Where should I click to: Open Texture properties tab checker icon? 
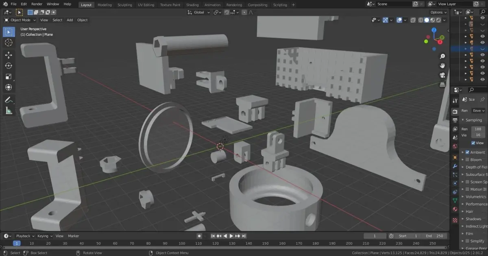click(455, 220)
